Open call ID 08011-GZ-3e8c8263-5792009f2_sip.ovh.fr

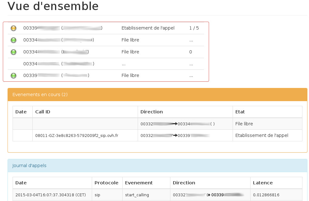[x=77, y=136]
